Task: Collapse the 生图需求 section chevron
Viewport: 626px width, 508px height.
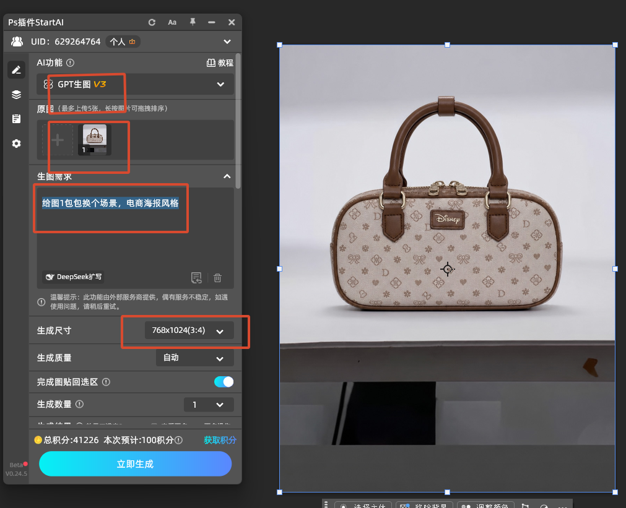Action: tap(227, 176)
